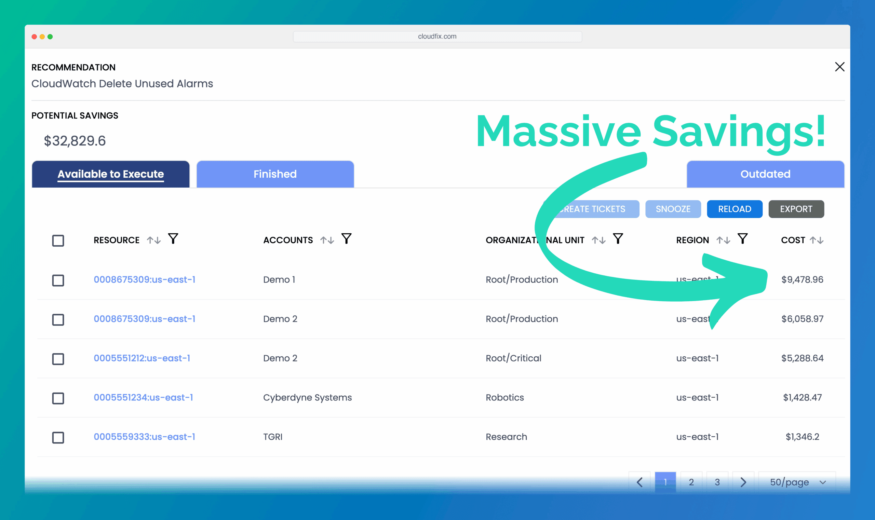Click the RESOURCE column header

[117, 240]
